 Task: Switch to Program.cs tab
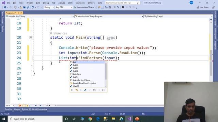[11, 13]
